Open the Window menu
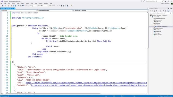The image size is (173, 97). (x=46, y=4)
